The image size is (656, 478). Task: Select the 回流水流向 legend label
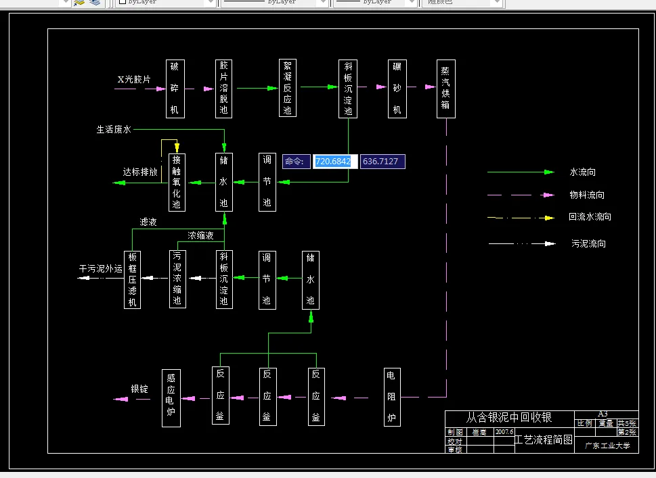pos(590,216)
